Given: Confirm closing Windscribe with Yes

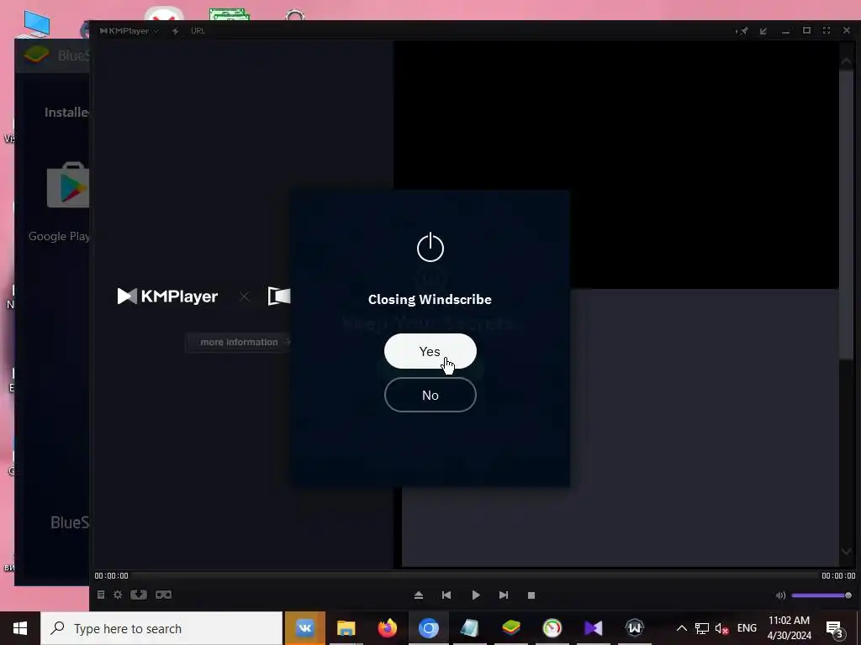Looking at the screenshot, I should [x=430, y=351].
